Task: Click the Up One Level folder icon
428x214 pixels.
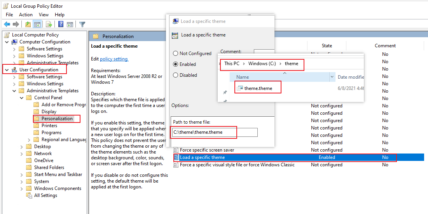Action: (28, 24)
